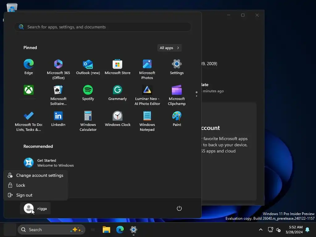This screenshot has height=237, width=316.
Task: Open Edge from pinned apps
Action: coord(29,67)
